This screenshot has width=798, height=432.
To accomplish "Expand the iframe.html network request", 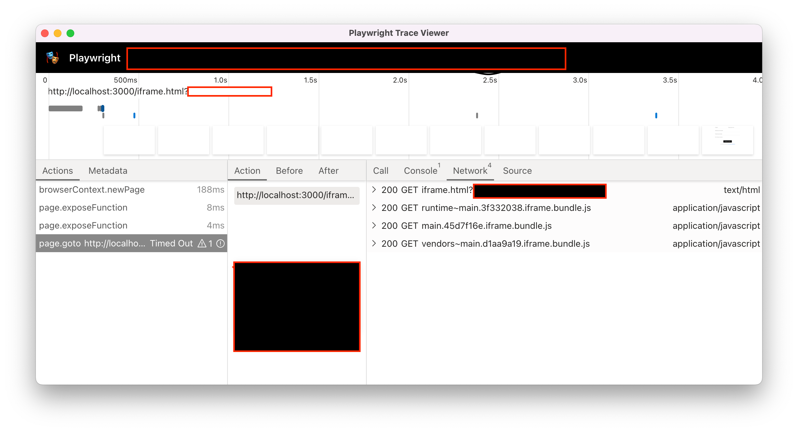I will click(x=374, y=190).
